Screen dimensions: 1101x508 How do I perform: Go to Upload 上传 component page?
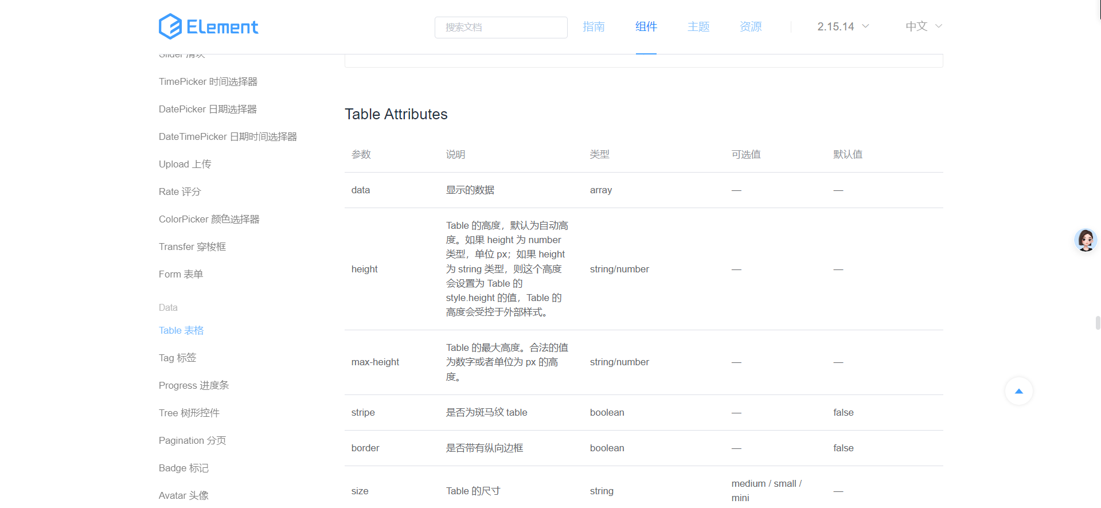coord(185,165)
